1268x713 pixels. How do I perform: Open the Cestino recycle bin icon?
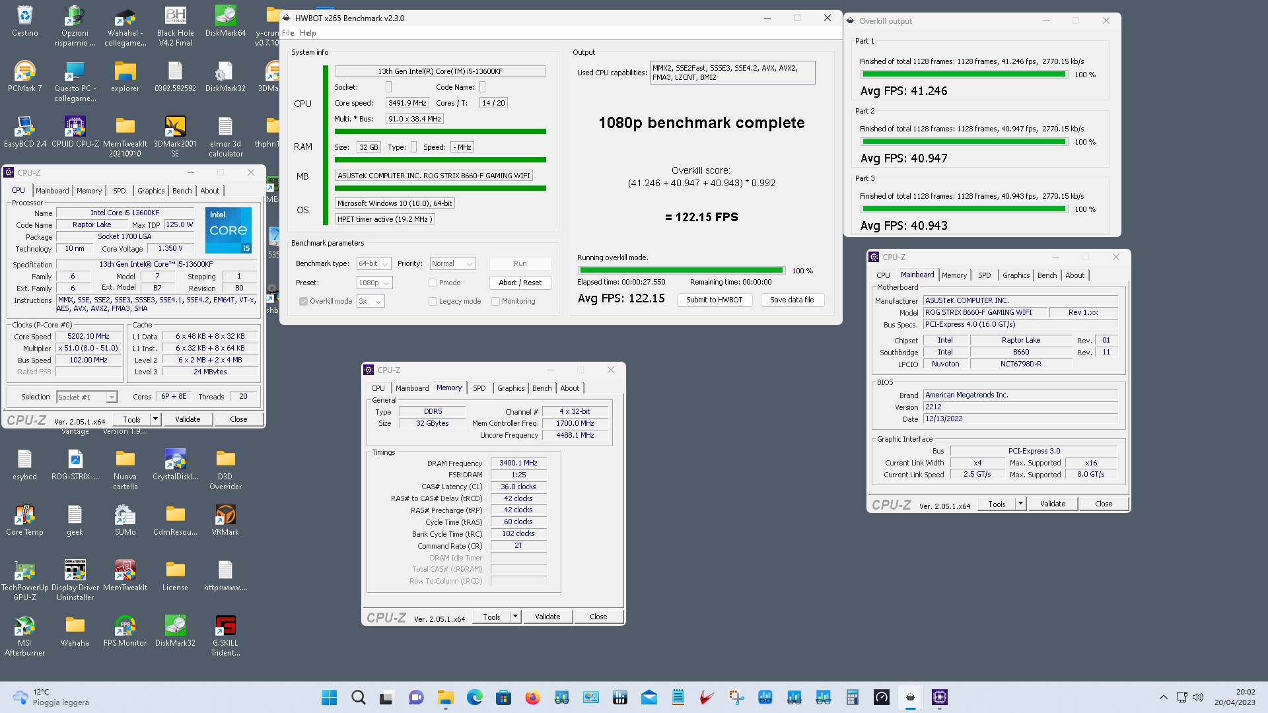tap(24, 21)
